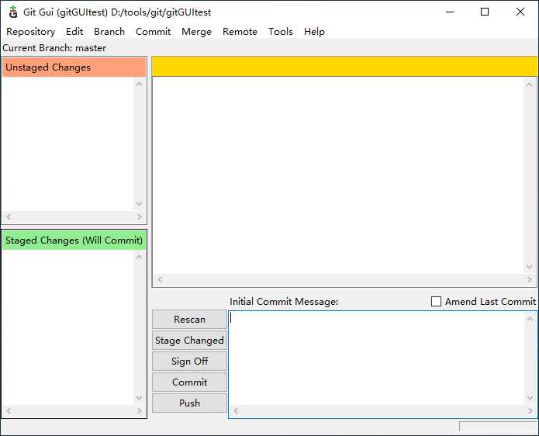Click the empty Staged Changes file list
Image resolution: width=539 pixels, height=436 pixels.
(x=68, y=327)
